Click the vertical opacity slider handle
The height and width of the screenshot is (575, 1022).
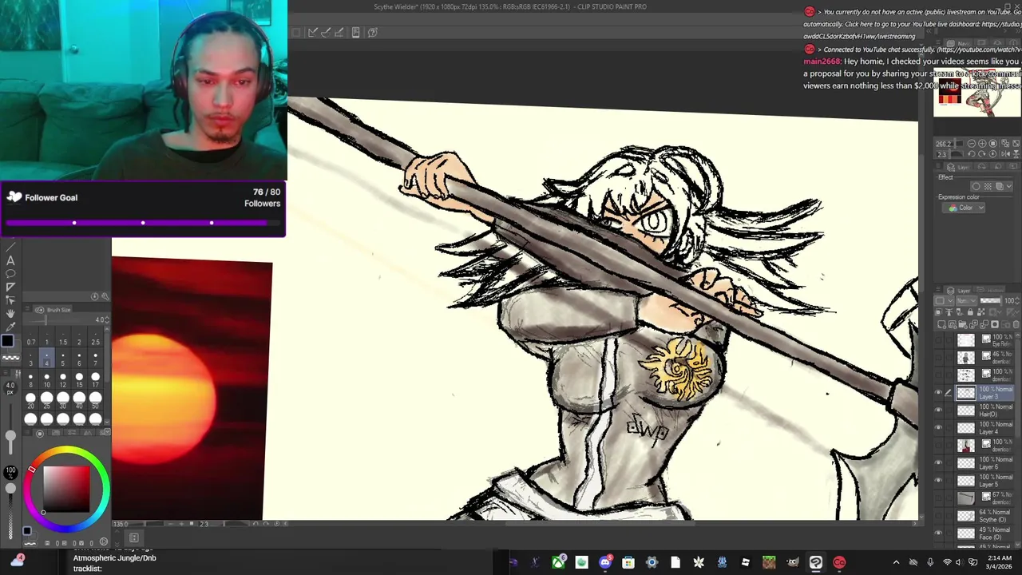[x=10, y=487]
